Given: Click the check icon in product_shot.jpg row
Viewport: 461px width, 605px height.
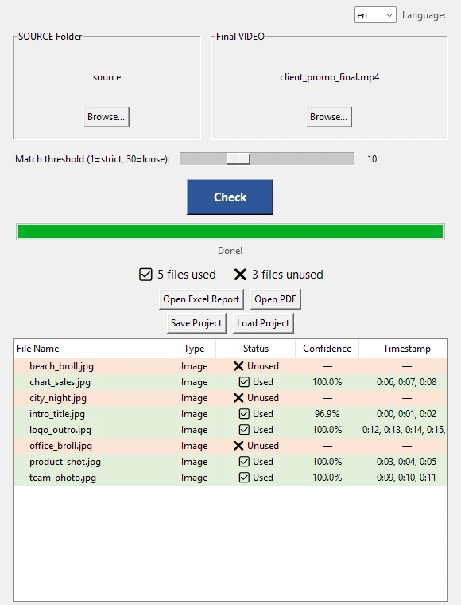Looking at the screenshot, I should click(x=244, y=462).
